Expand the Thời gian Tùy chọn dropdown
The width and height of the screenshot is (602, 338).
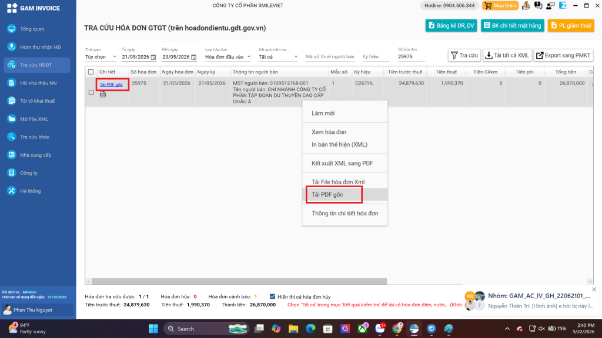(101, 57)
